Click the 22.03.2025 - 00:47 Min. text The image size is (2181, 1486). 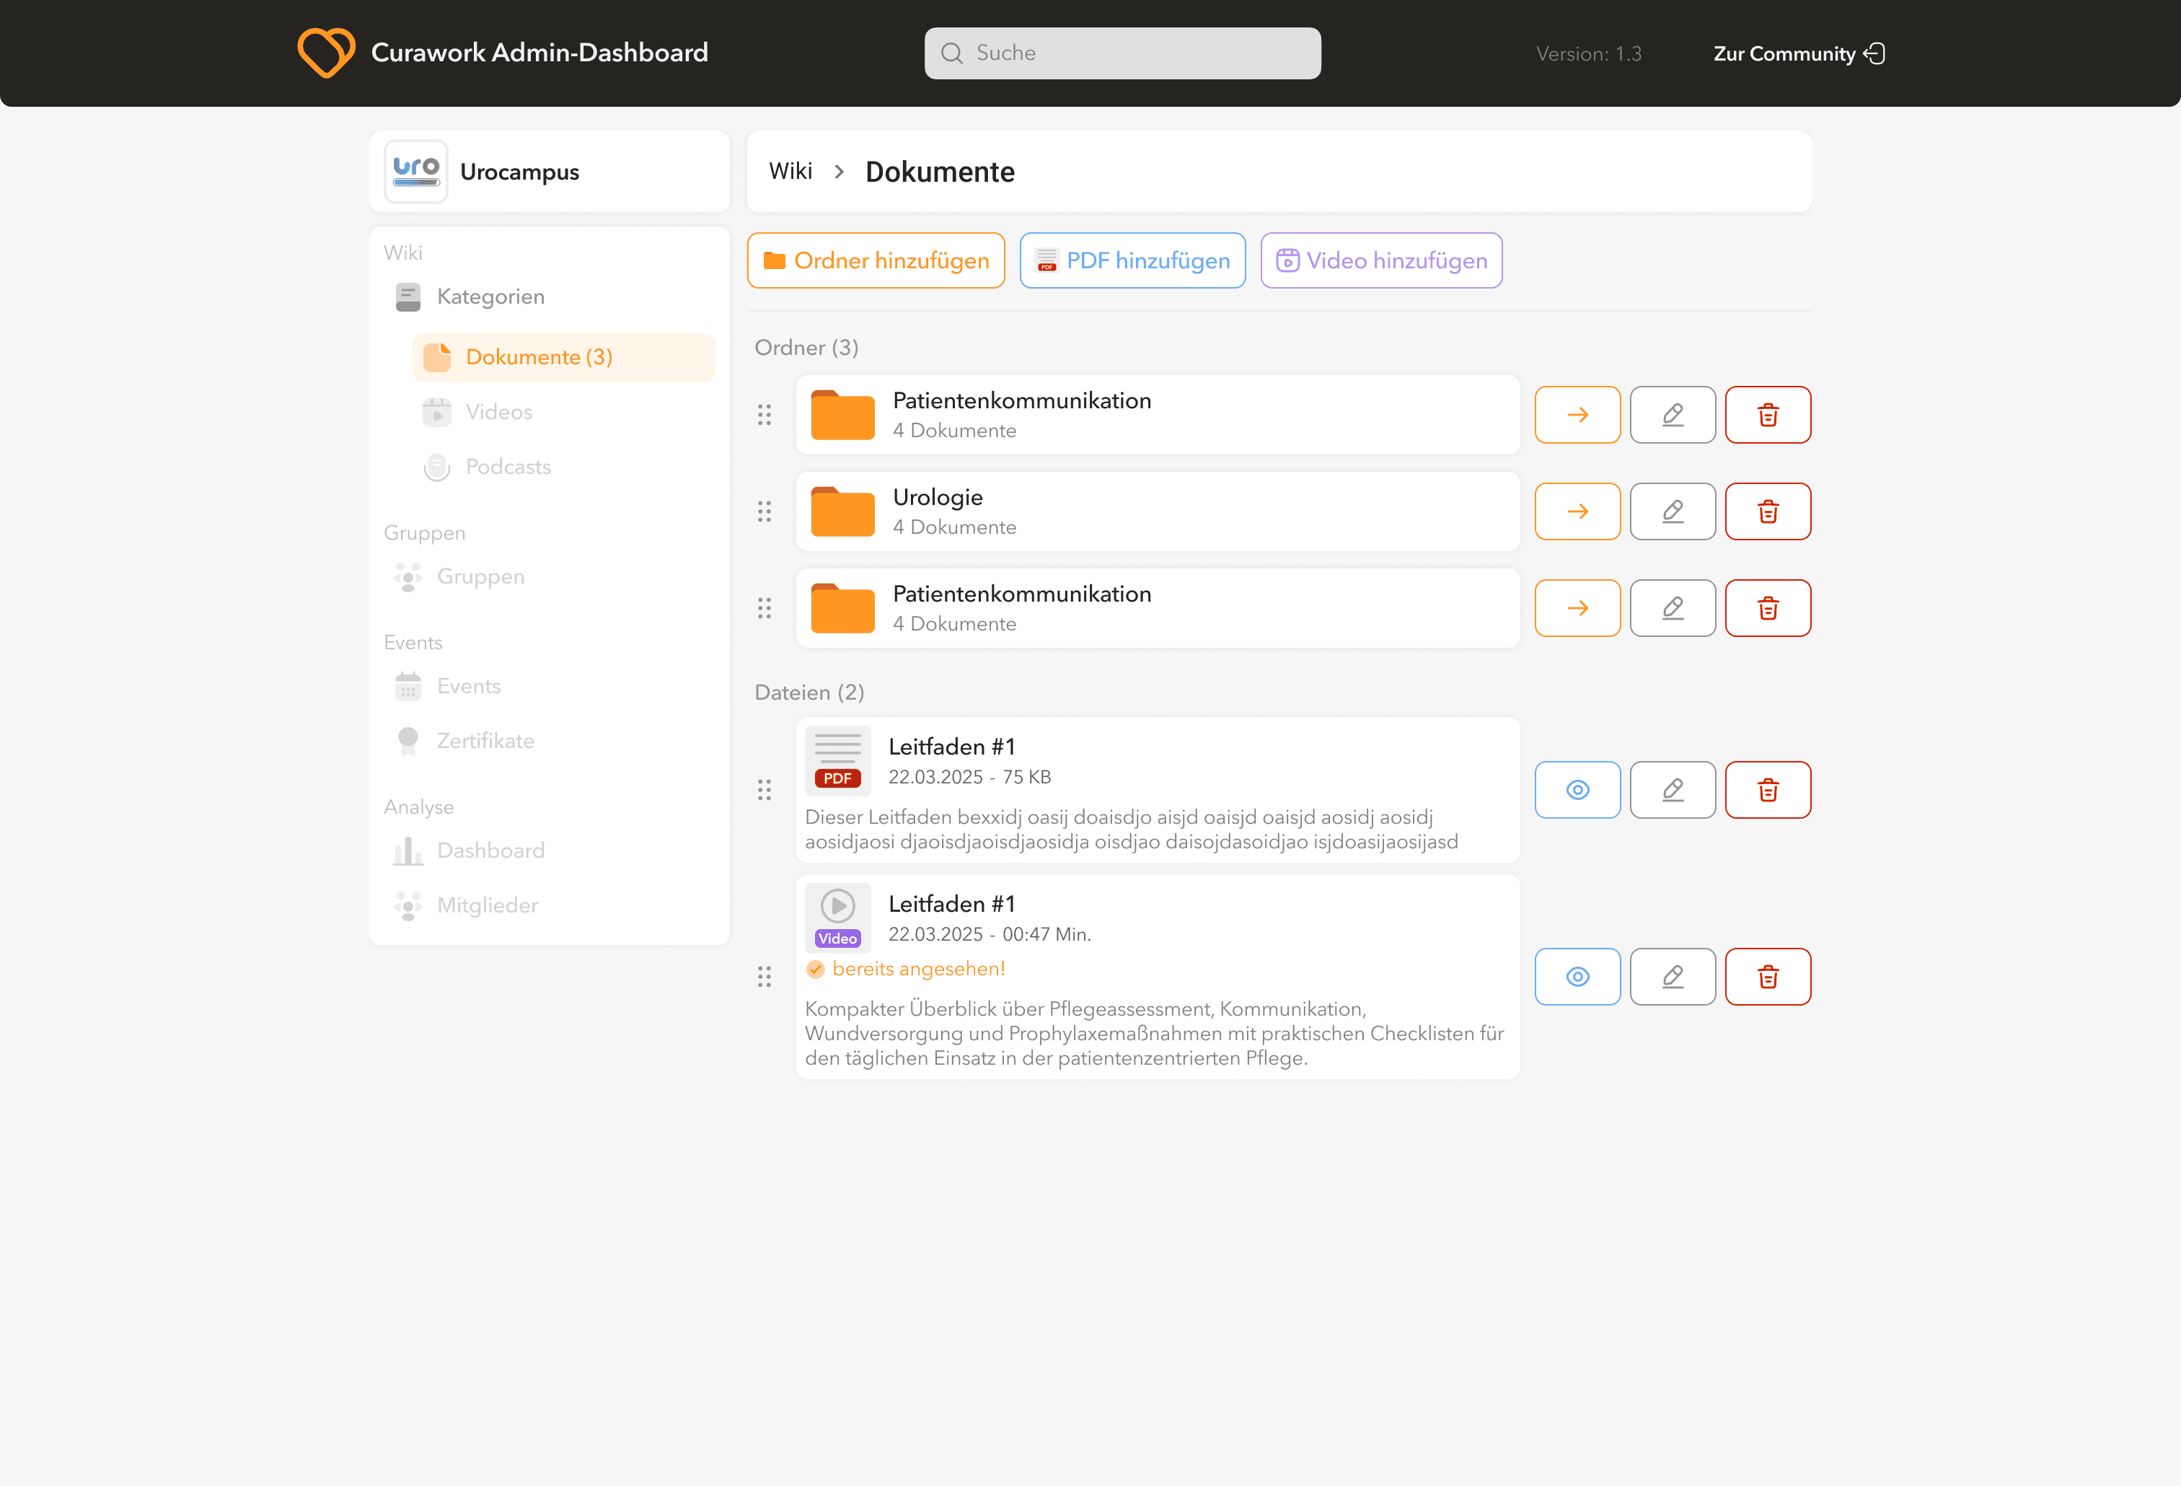click(989, 934)
